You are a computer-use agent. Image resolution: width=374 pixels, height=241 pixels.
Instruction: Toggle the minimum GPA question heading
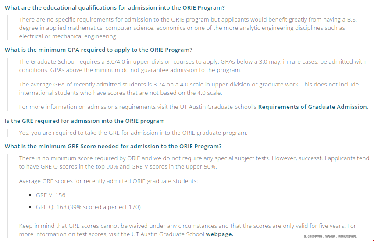99,50
